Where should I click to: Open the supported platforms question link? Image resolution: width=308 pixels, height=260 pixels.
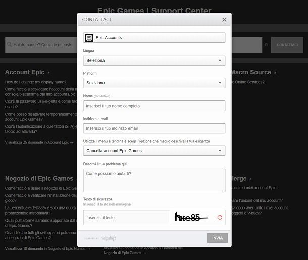pyautogui.click(x=41, y=223)
